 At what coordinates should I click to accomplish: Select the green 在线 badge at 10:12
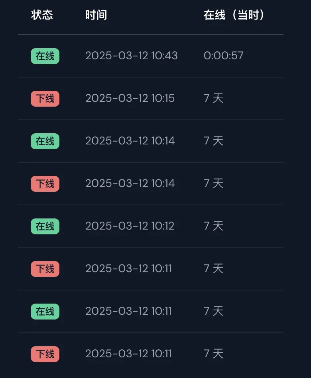(45, 226)
